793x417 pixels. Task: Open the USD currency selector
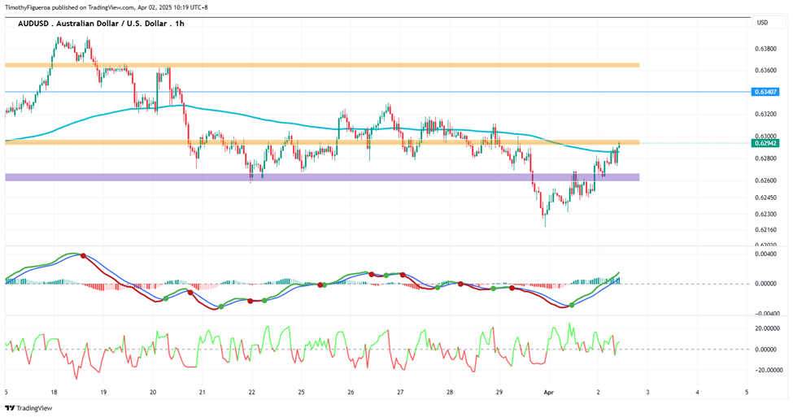[x=762, y=23]
